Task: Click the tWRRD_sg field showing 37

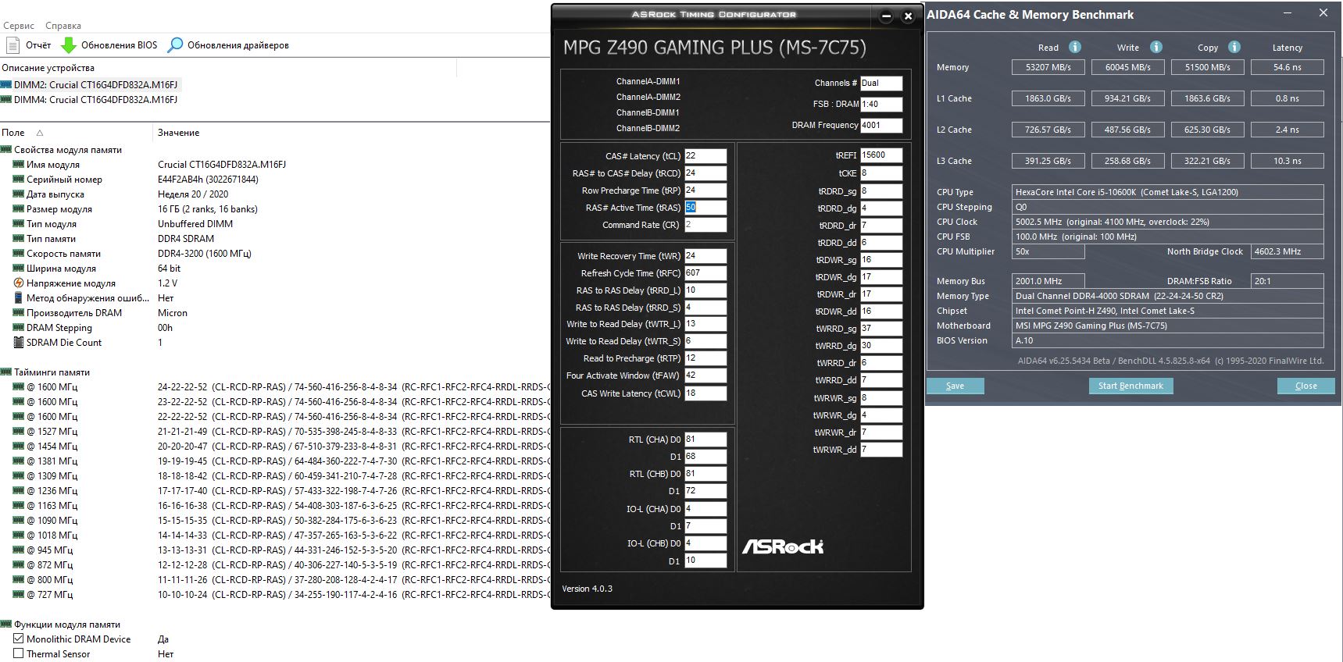Action: point(881,329)
